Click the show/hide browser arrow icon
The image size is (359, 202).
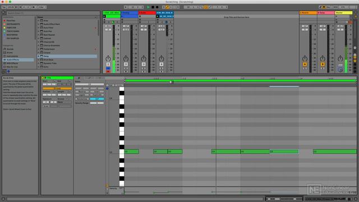pos(3,13)
